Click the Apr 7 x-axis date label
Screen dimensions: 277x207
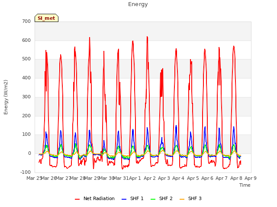[222, 178]
